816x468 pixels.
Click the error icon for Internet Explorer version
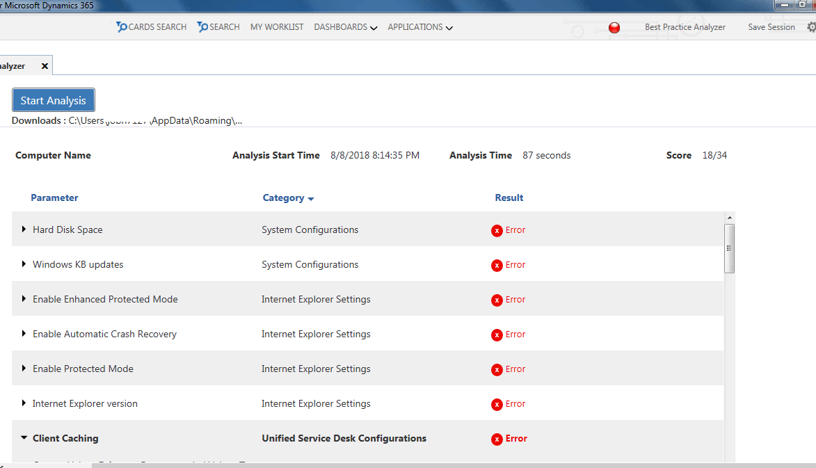point(497,404)
